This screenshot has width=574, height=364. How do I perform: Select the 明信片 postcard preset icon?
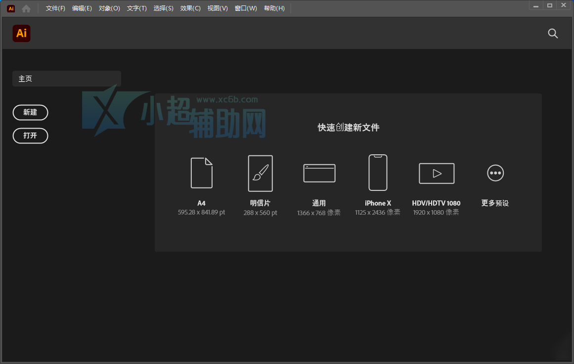[x=260, y=173]
